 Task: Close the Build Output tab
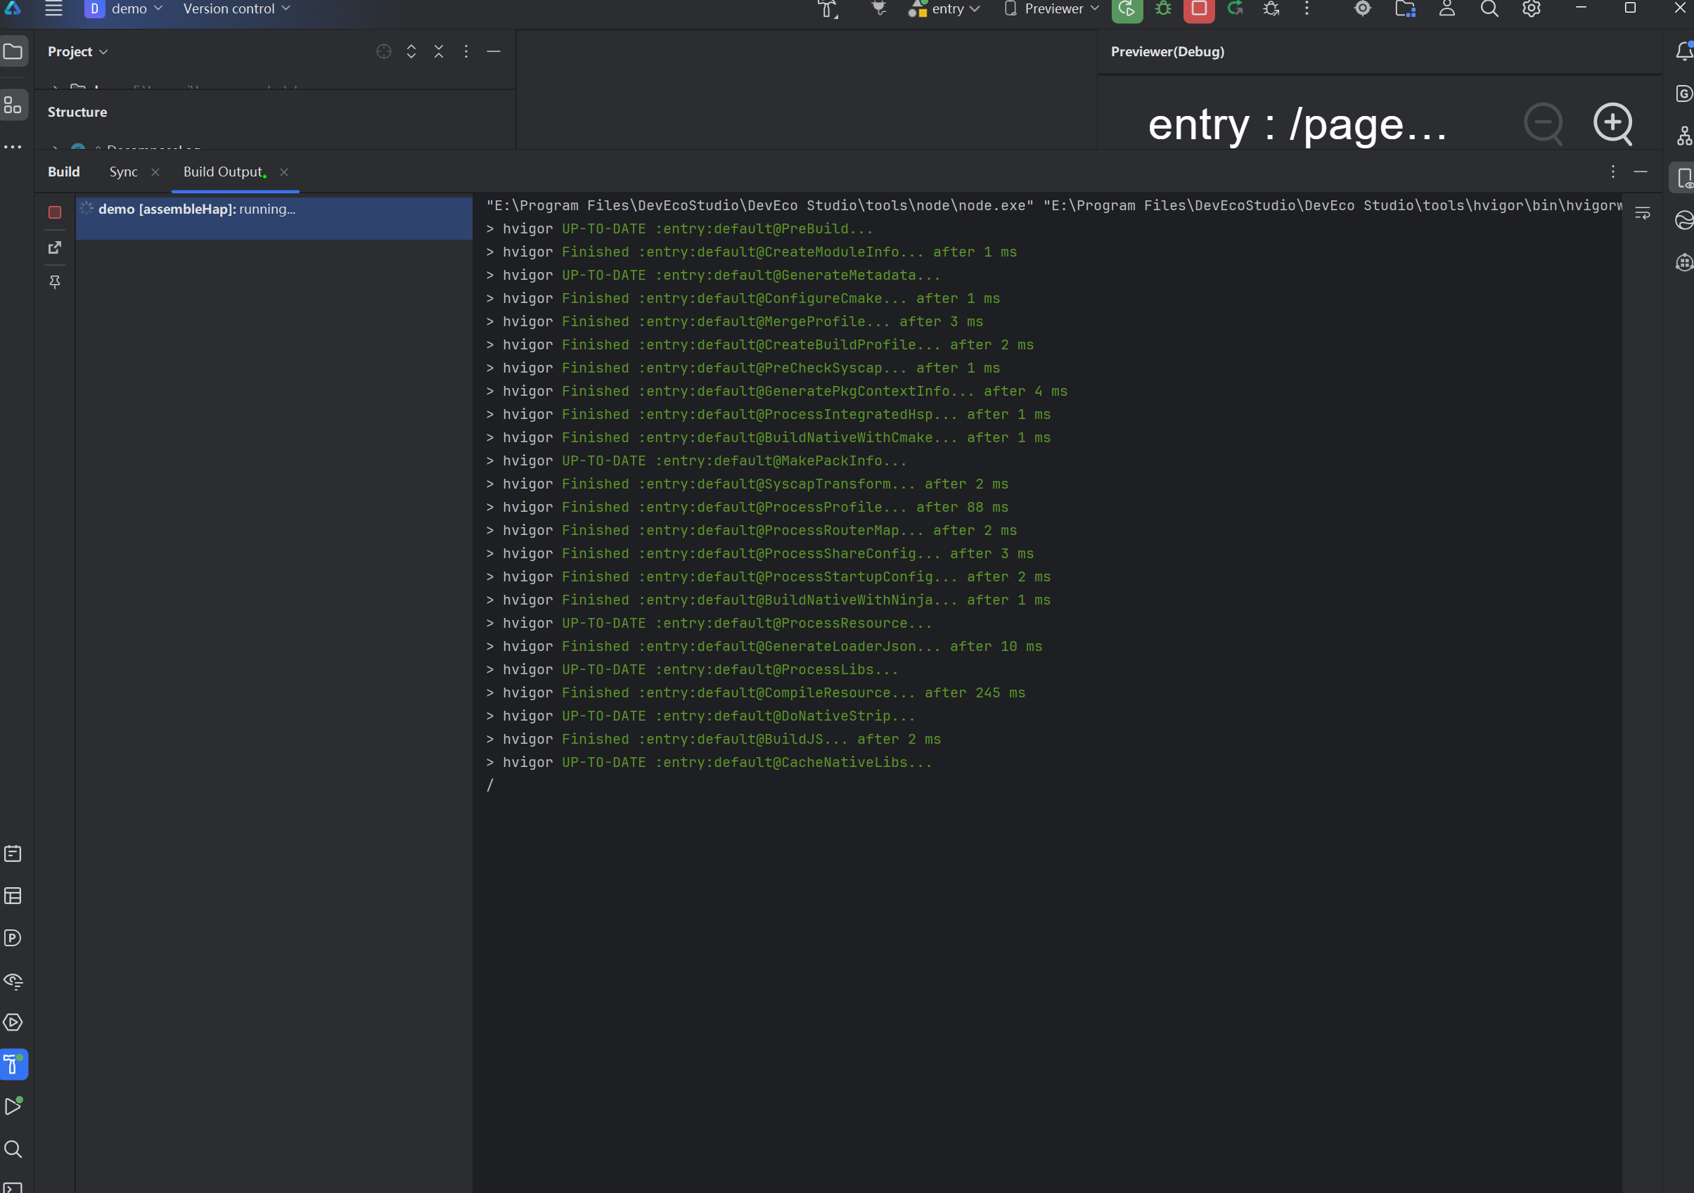(284, 172)
